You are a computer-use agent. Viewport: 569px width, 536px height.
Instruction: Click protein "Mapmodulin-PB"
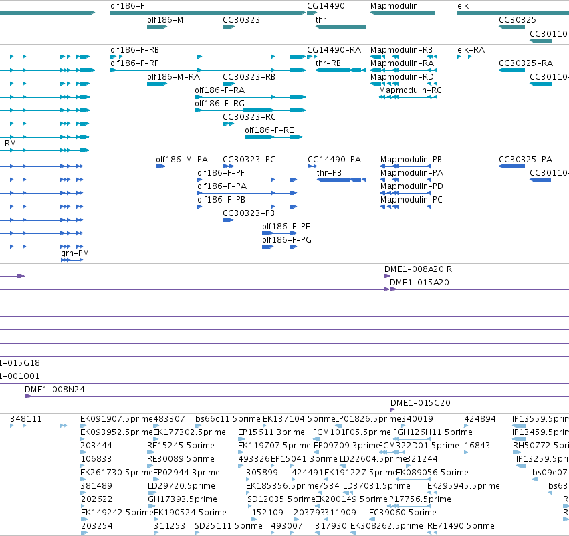[x=411, y=160]
